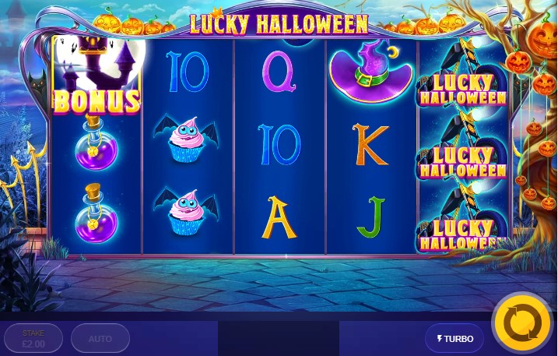The image size is (558, 356).
Task: Change the £2.00 stake
Action: pos(33,338)
